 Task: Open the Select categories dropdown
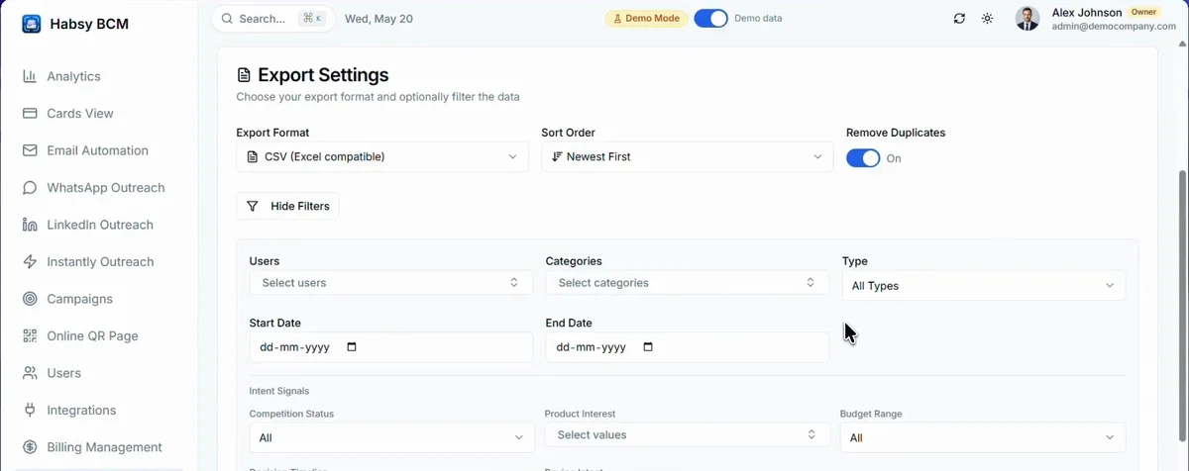click(687, 283)
